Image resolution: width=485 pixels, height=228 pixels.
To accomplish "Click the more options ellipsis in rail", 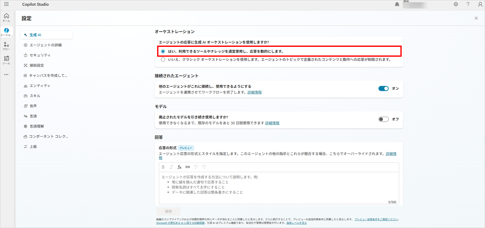I will pyautogui.click(x=6, y=75).
